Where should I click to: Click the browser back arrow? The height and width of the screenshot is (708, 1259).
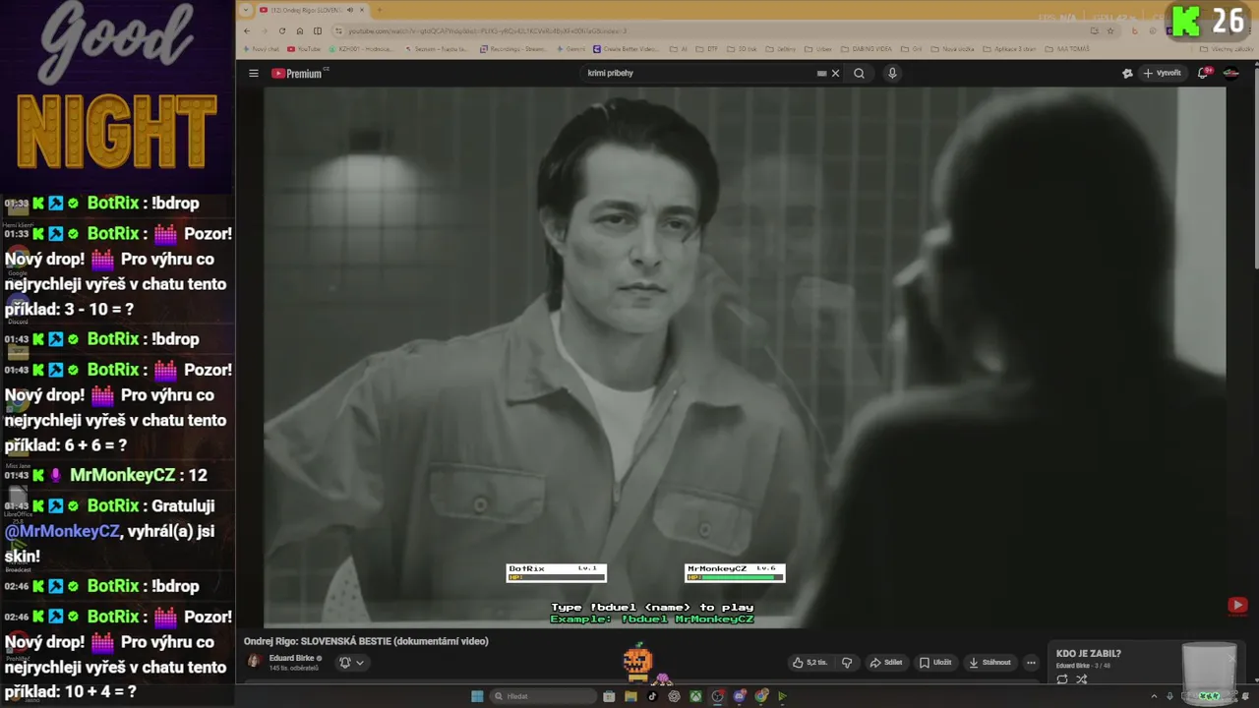tap(247, 31)
